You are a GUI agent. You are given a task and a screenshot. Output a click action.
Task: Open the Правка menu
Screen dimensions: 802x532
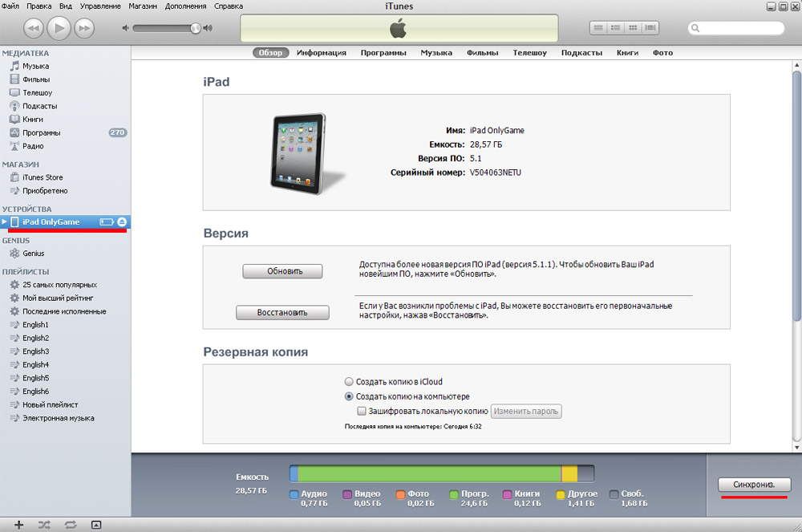coord(38,6)
